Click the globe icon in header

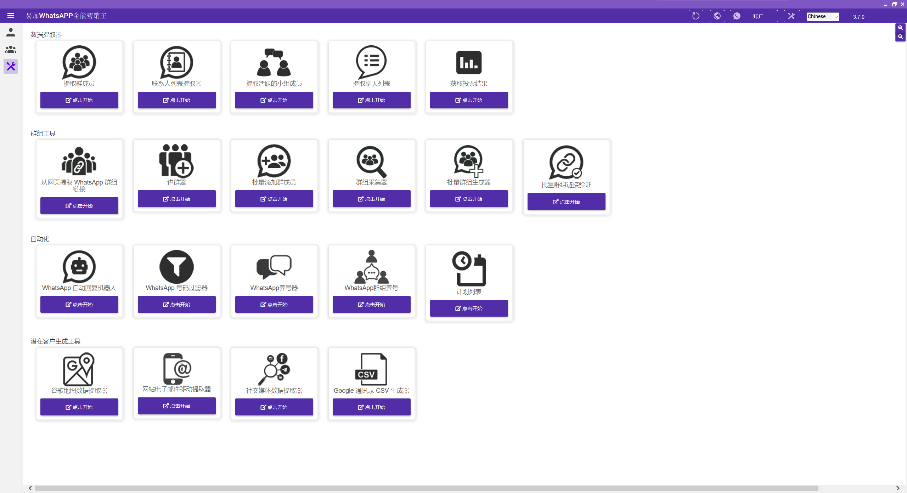pos(717,16)
